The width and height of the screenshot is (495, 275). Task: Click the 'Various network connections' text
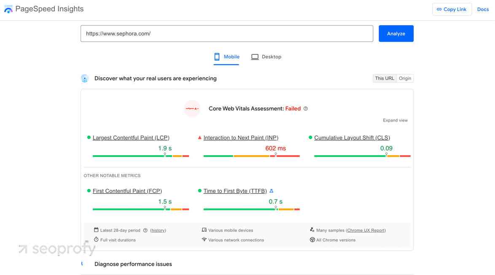click(x=236, y=240)
